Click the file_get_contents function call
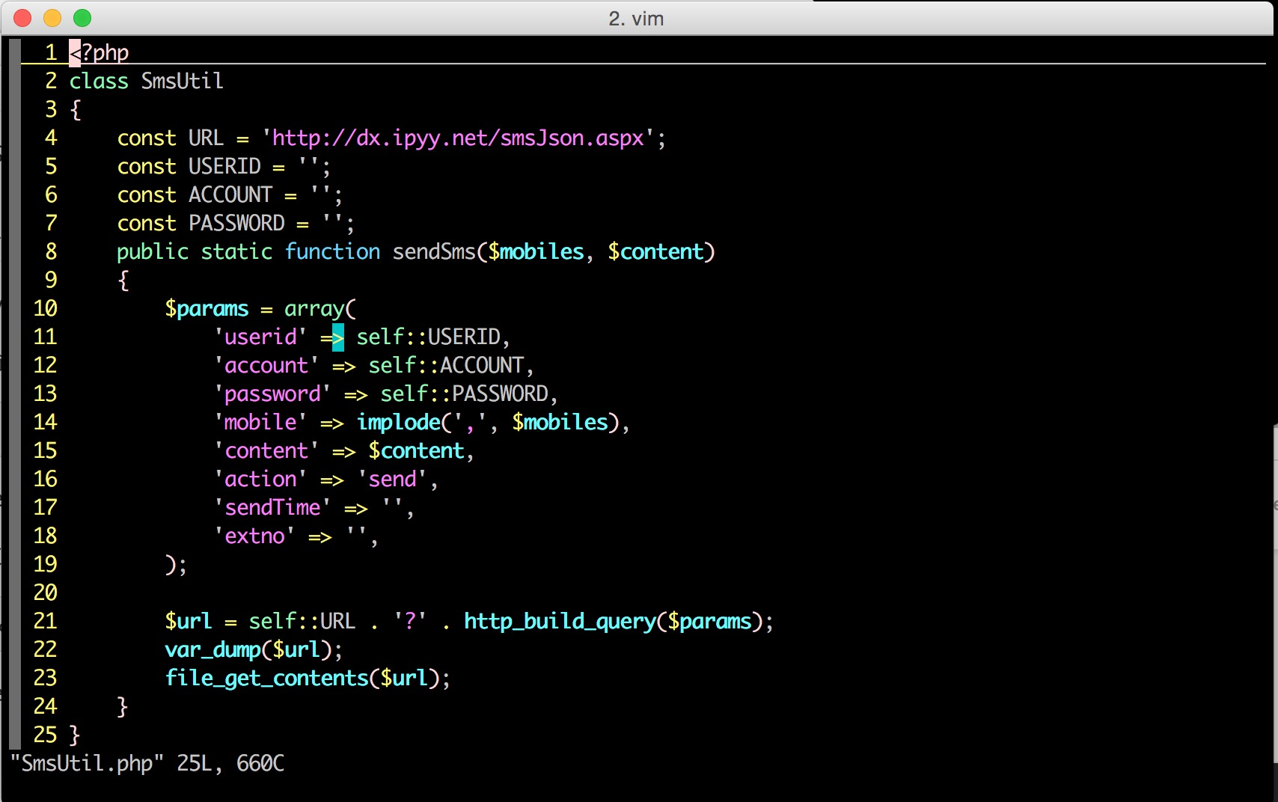The width and height of the screenshot is (1278, 802). click(266, 679)
